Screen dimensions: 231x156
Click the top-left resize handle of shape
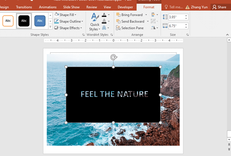pos(66,67)
